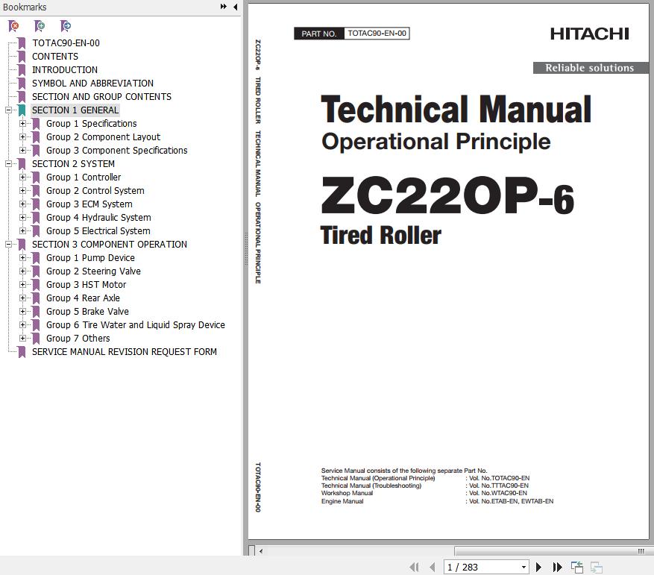Image resolution: width=654 pixels, height=575 pixels.
Task: Click the delete bookmark icon
Action: [x=13, y=26]
